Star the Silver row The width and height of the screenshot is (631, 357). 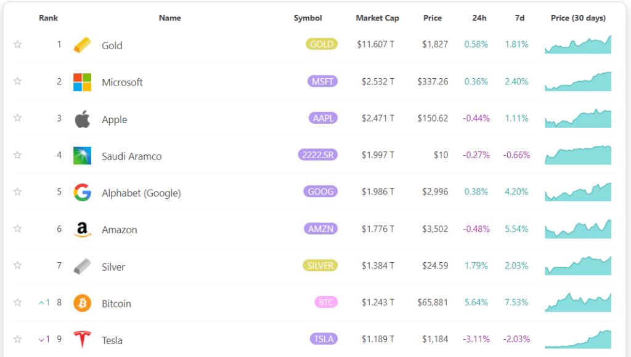click(17, 265)
